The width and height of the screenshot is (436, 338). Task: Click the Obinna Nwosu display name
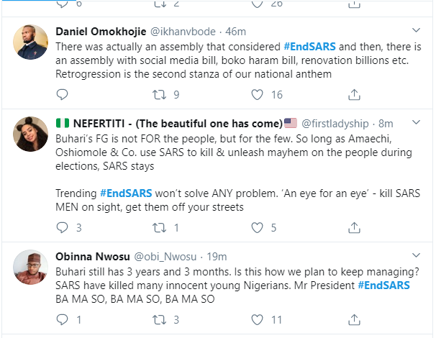coord(91,257)
